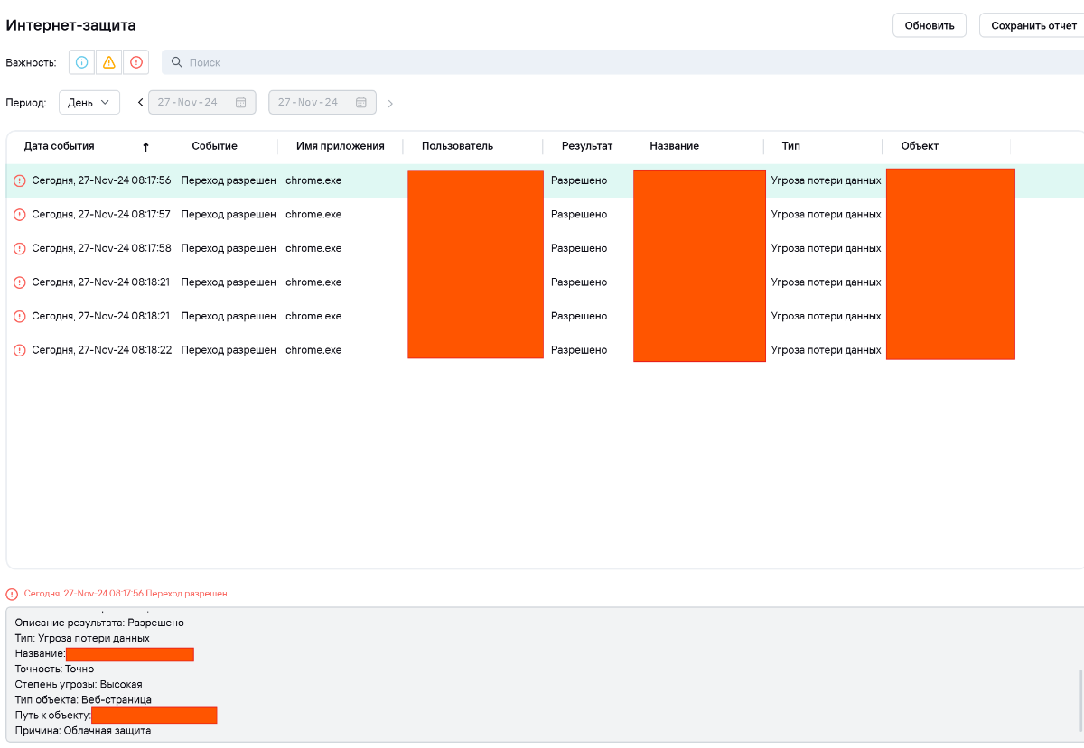Click 'Переход разрешен' in the 08:17:57 row

(229, 215)
